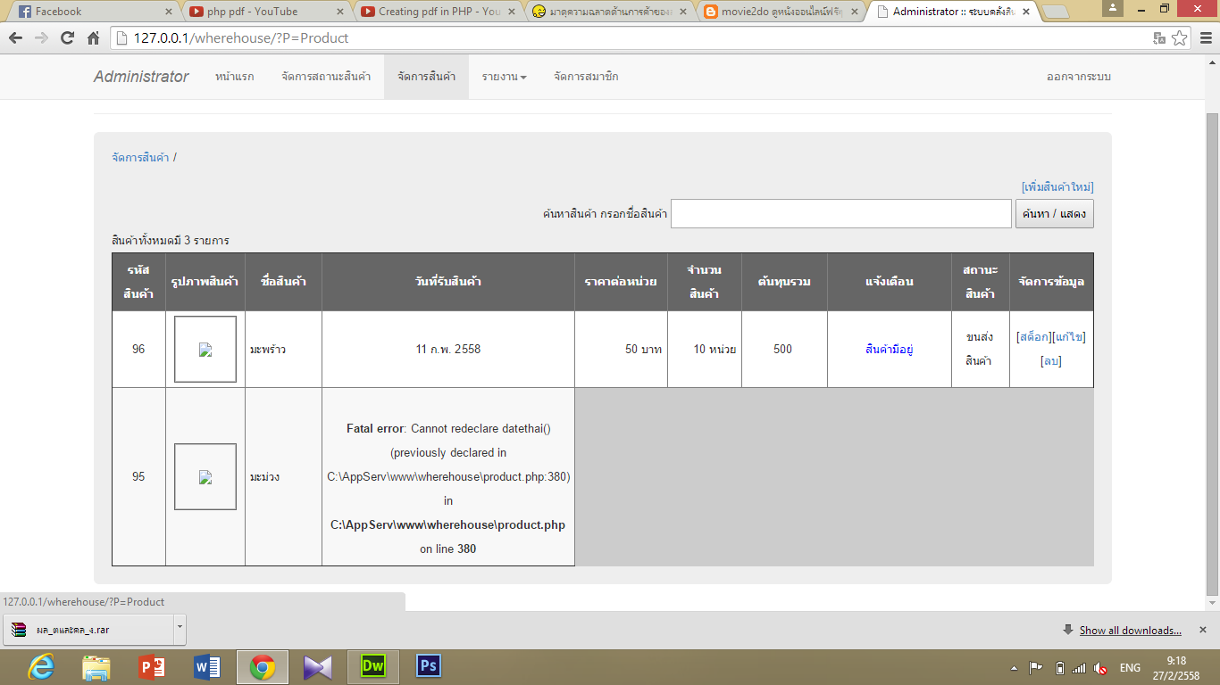The height and width of the screenshot is (685, 1220).
Task: Open Visual Studio from the taskbar
Action: (318, 666)
